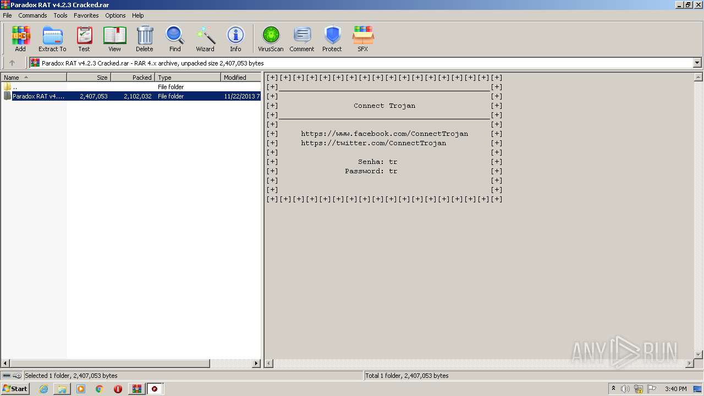The width and height of the screenshot is (704, 396).
Task: Click the SFX archive icon
Action: [x=363, y=38]
